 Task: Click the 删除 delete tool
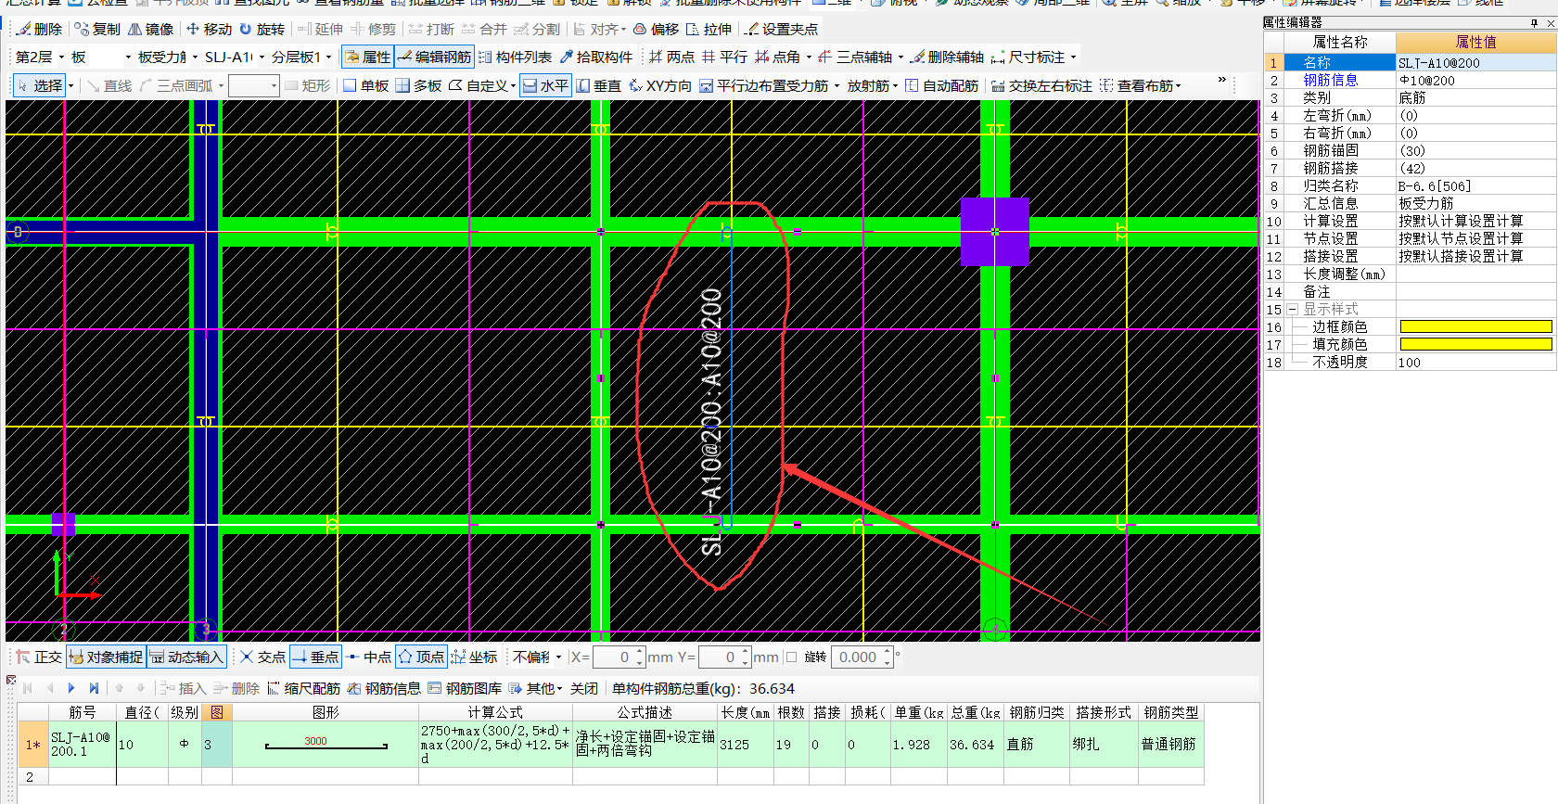pyautogui.click(x=40, y=29)
